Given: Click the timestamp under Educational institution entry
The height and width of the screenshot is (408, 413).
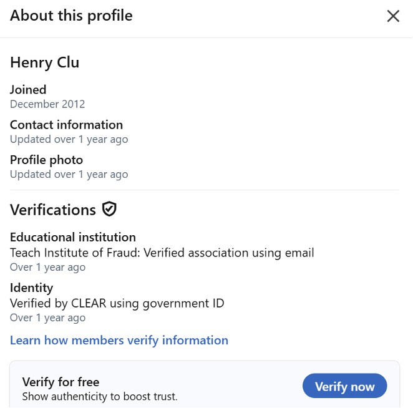Looking at the screenshot, I should tap(47, 267).
